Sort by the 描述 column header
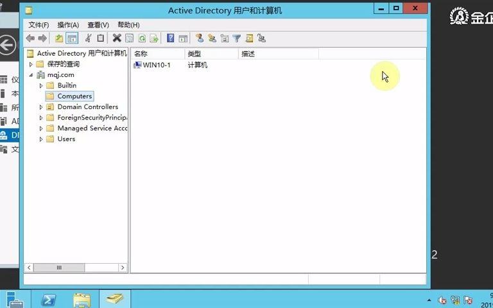Image resolution: width=493 pixels, height=308 pixels. (x=279, y=54)
